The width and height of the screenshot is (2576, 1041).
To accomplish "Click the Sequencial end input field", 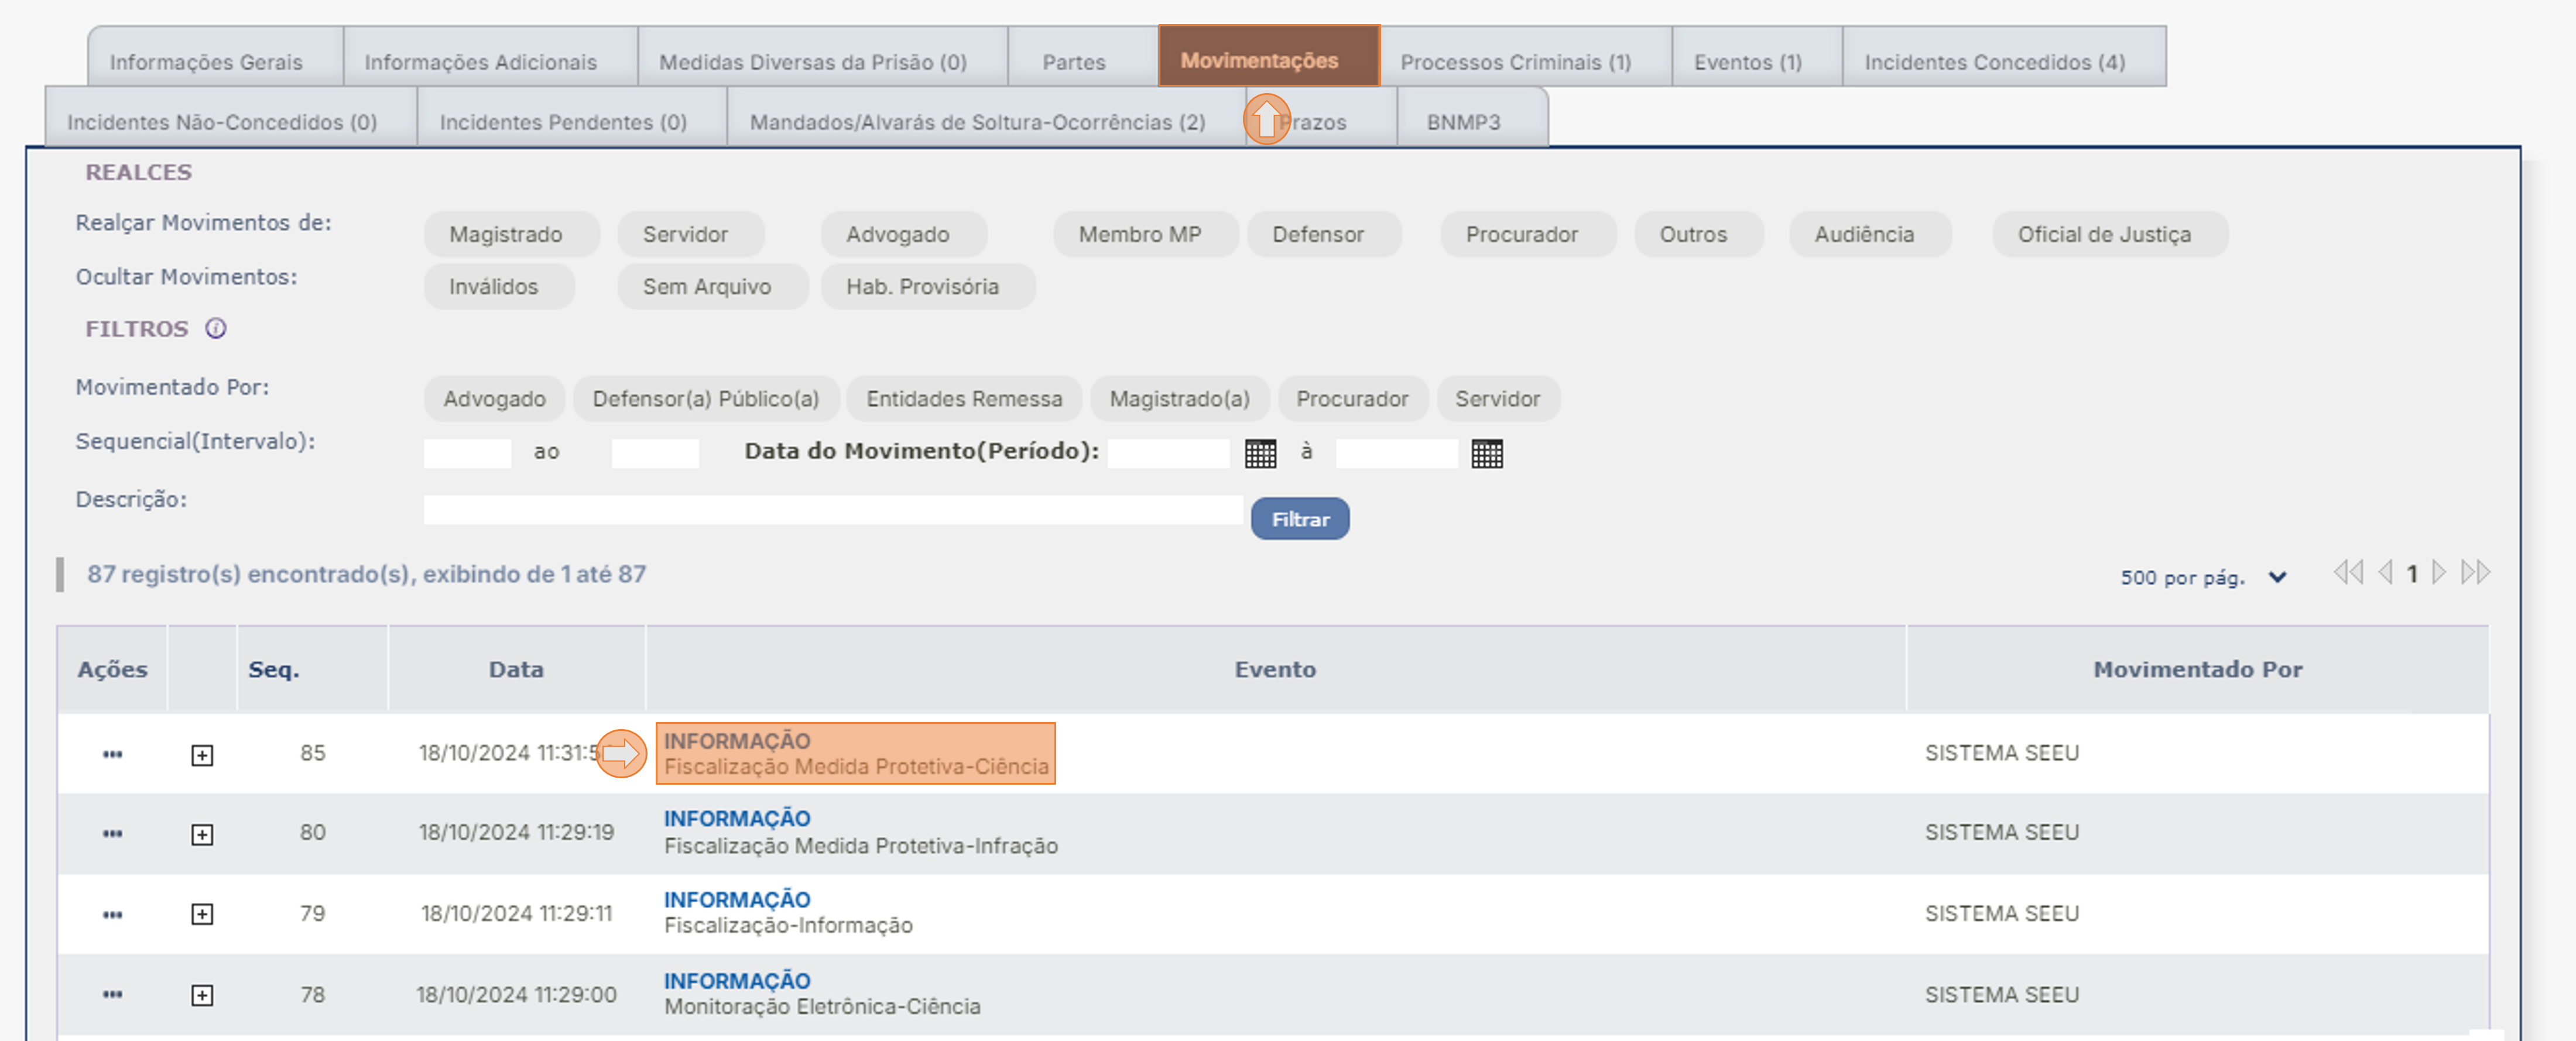I will click(x=656, y=453).
